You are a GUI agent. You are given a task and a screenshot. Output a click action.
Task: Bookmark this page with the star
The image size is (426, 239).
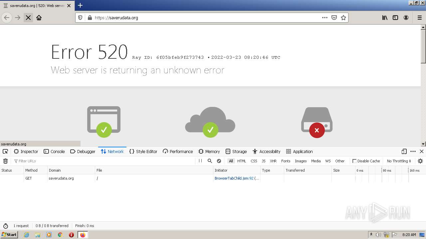[343, 18]
